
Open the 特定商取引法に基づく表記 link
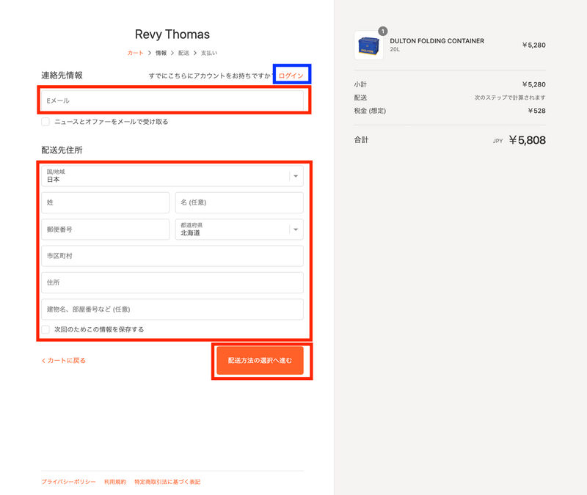167,482
